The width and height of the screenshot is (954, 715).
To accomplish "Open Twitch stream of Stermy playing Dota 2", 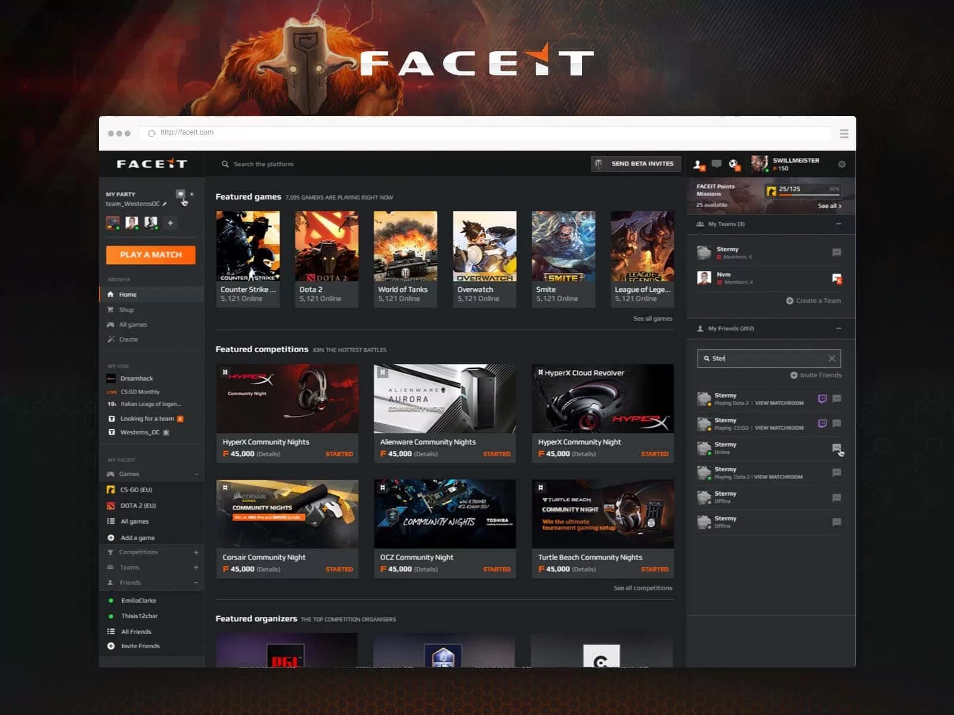I will (x=822, y=399).
